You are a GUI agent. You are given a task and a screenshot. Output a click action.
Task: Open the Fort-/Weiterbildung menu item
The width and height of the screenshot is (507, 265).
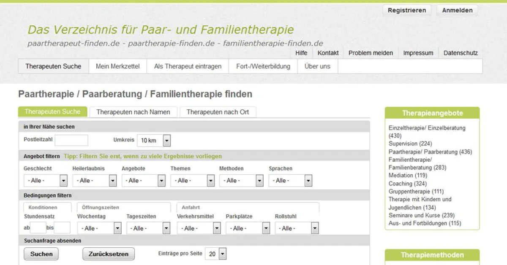click(263, 66)
